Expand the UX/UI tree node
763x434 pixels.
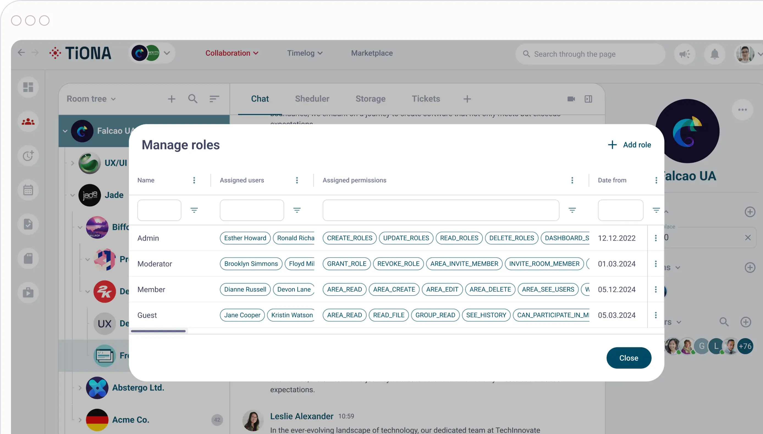(73, 163)
